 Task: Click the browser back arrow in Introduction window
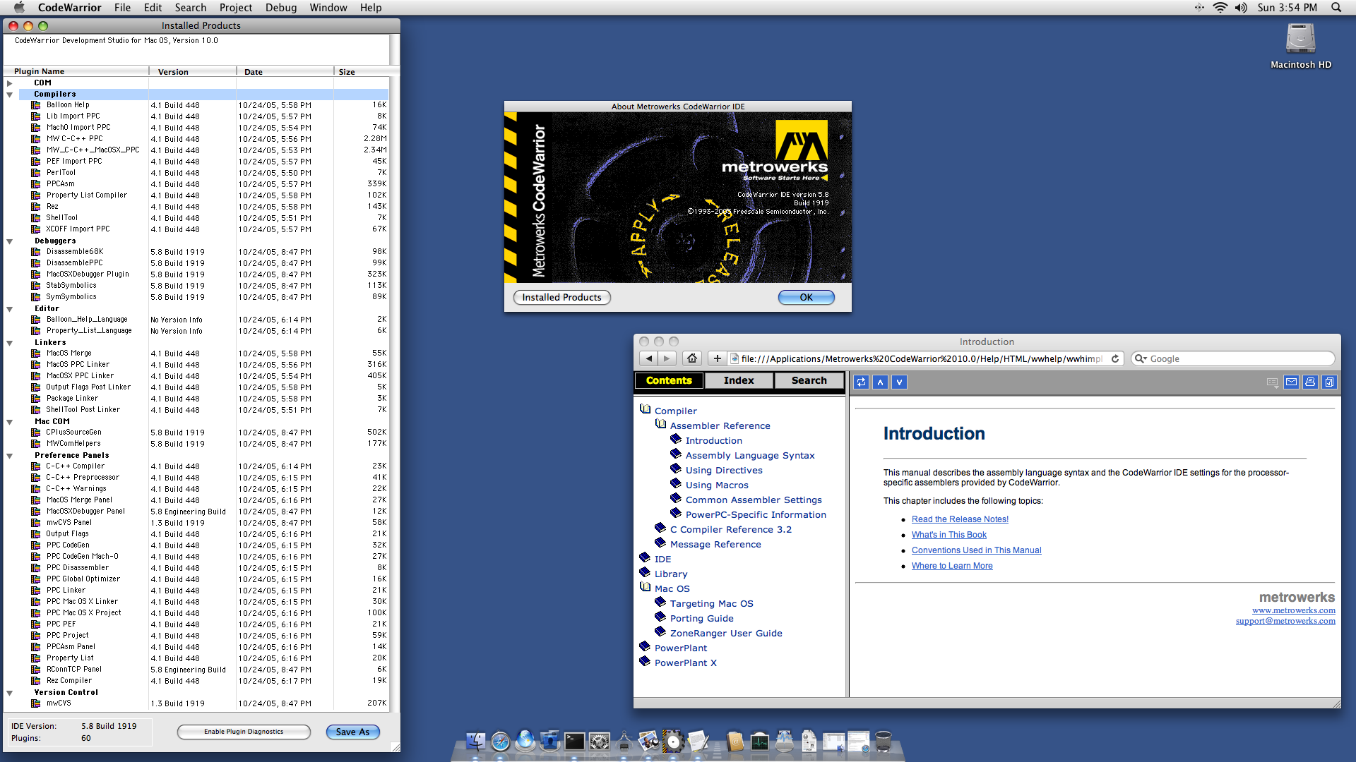point(650,358)
